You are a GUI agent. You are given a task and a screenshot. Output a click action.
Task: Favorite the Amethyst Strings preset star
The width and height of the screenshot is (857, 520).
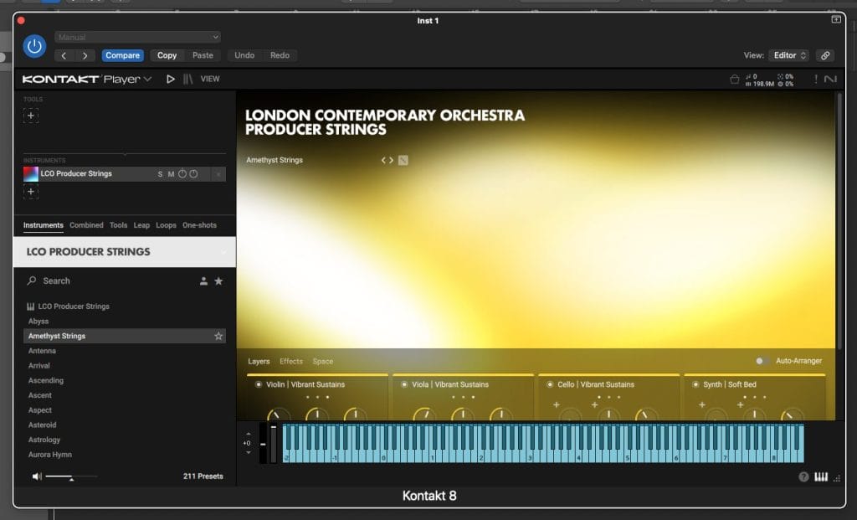click(x=218, y=335)
